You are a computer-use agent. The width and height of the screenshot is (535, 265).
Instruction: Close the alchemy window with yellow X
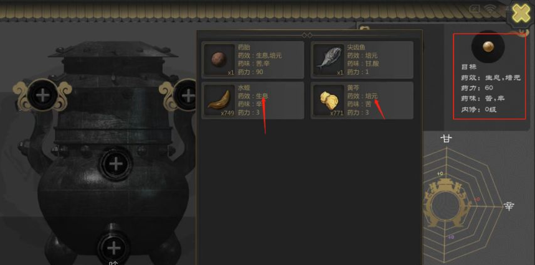point(521,14)
